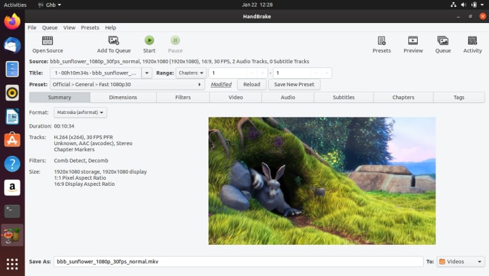The image size is (489, 276).
Task: Click Activities in the top bar
Action: [15, 5]
